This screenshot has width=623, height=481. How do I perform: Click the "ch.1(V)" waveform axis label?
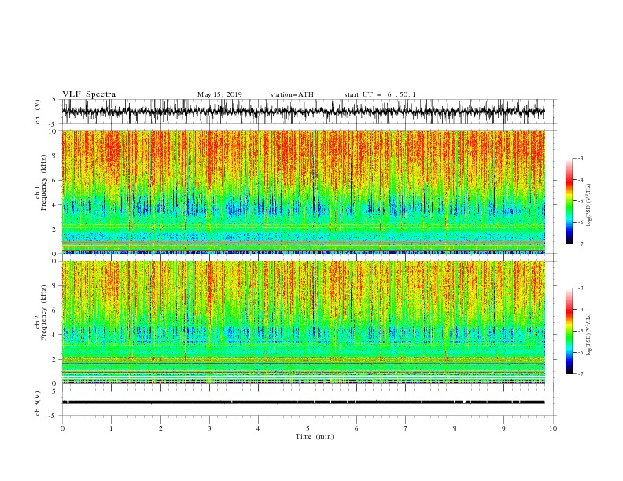[x=38, y=112]
